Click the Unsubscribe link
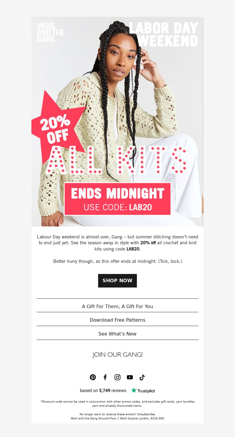The height and width of the screenshot is (437, 235). 146,414
